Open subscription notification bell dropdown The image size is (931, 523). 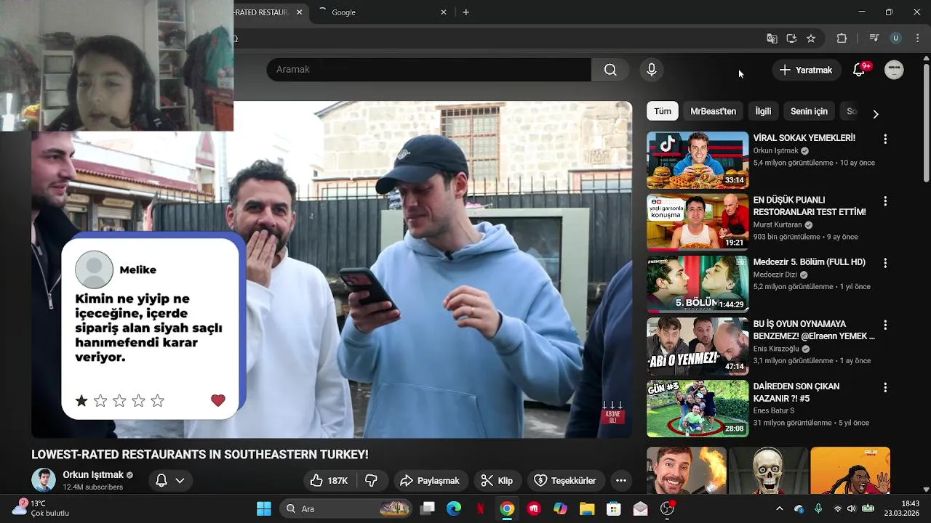pyautogui.click(x=170, y=480)
